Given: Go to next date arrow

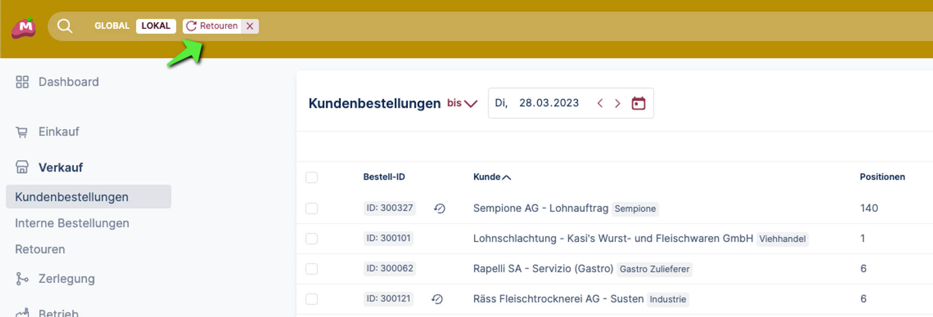Looking at the screenshot, I should click(x=618, y=103).
